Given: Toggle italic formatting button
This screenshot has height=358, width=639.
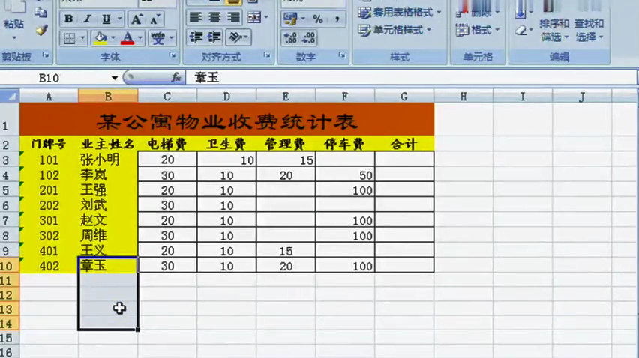Looking at the screenshot, I should [x=87, y=19].
